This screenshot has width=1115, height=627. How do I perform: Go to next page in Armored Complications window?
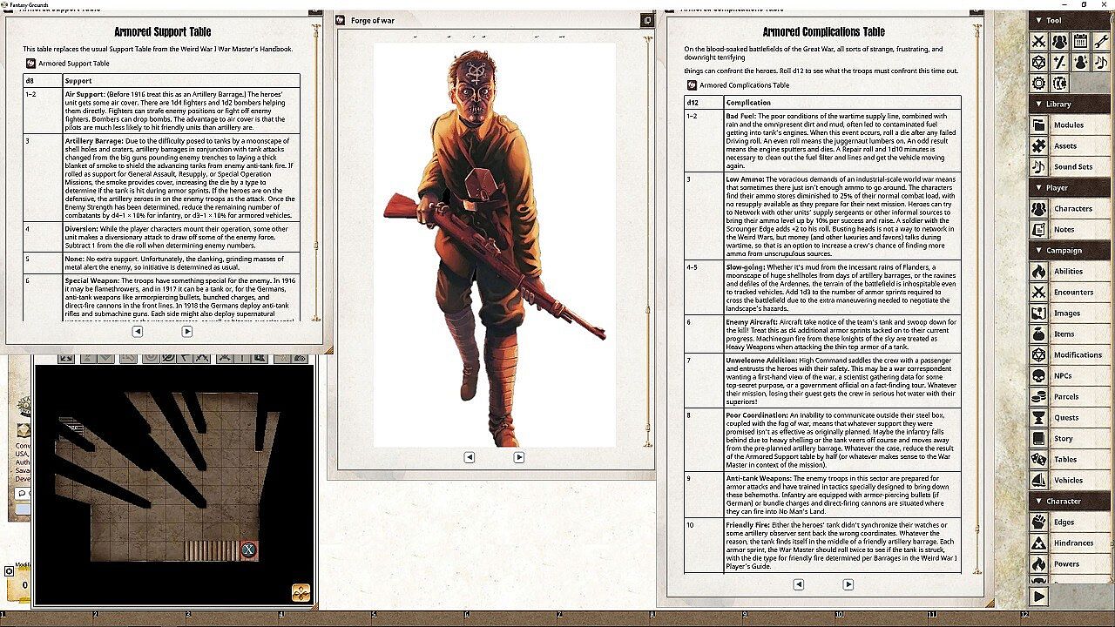coord(848,584)
